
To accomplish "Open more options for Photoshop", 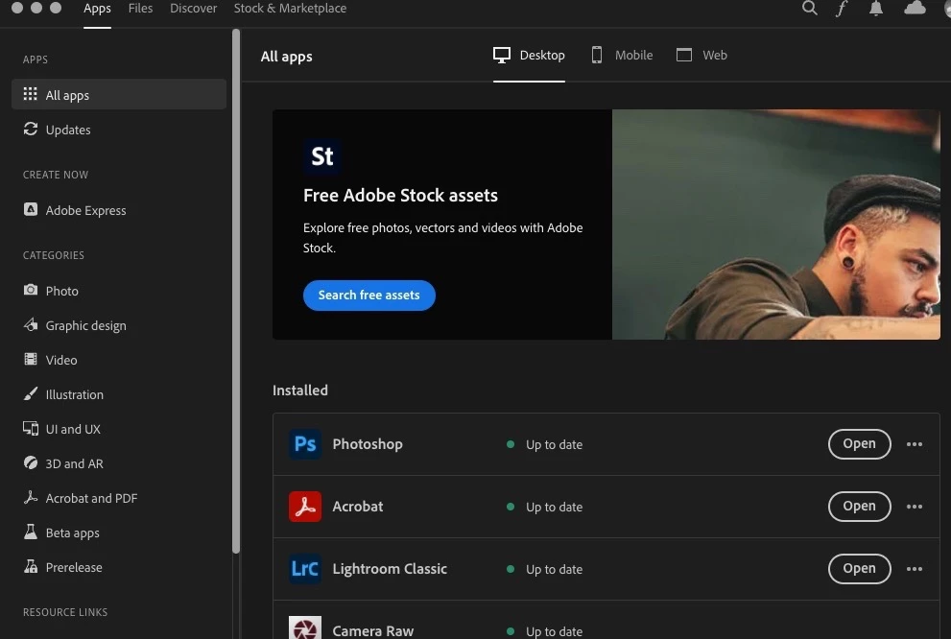I will coord(915,444).
